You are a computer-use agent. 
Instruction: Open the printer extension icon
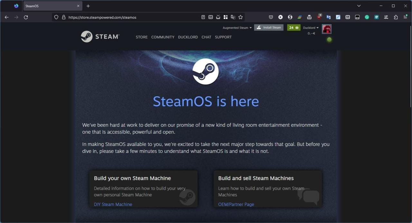[x=309, y=17]
